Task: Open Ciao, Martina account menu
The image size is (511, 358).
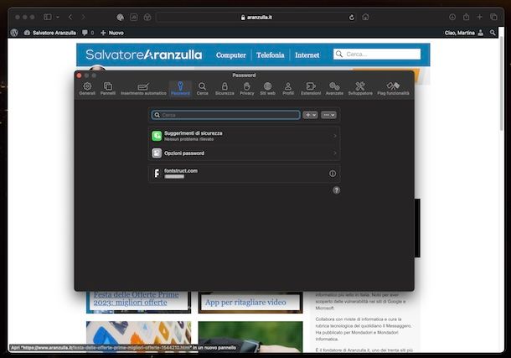Action: click(464, 33)
